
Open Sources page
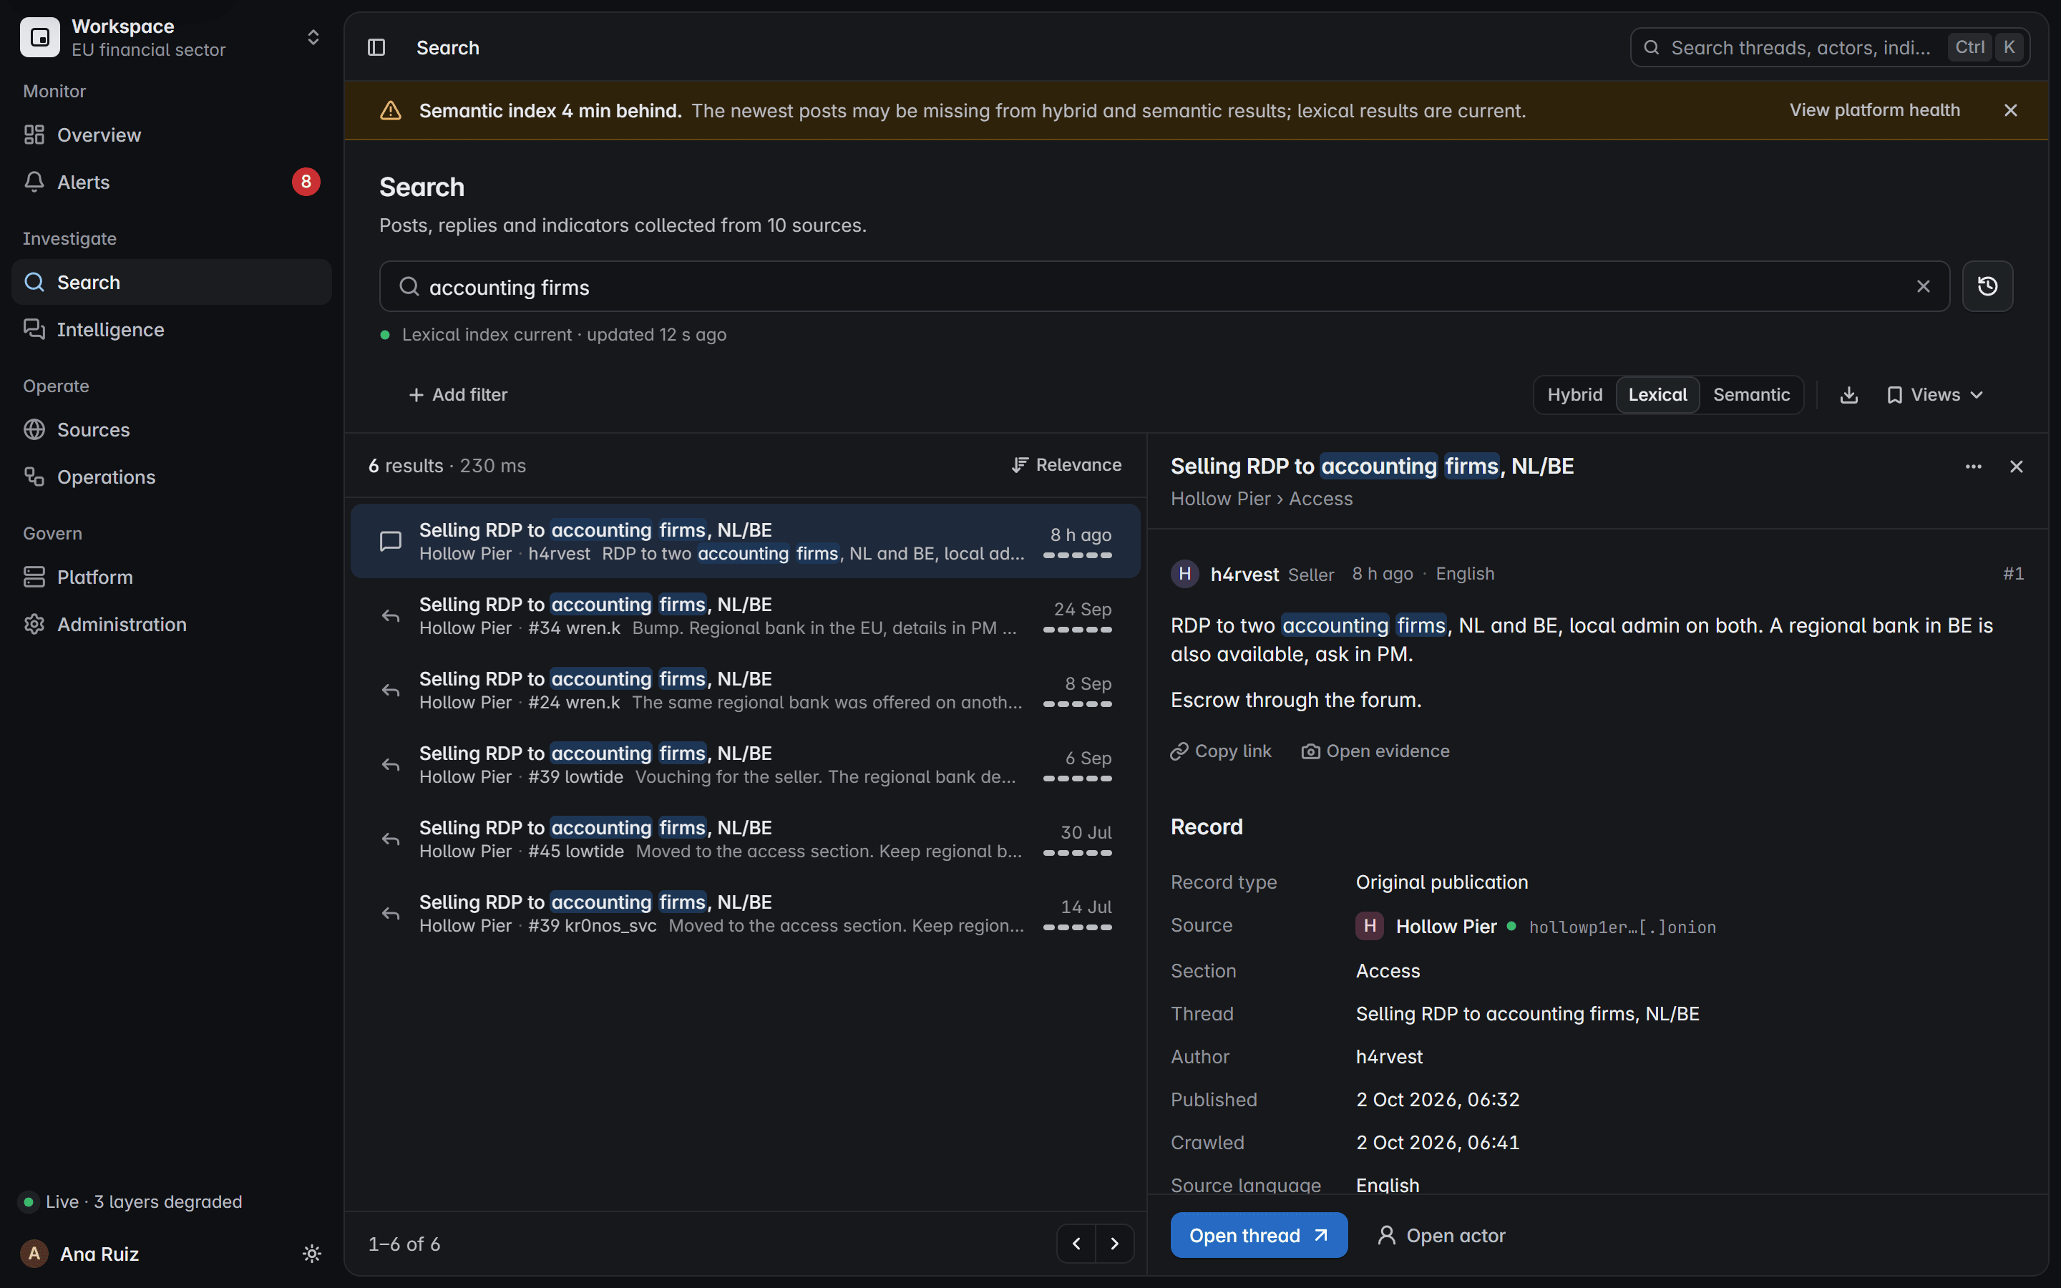tap(171, 430)
